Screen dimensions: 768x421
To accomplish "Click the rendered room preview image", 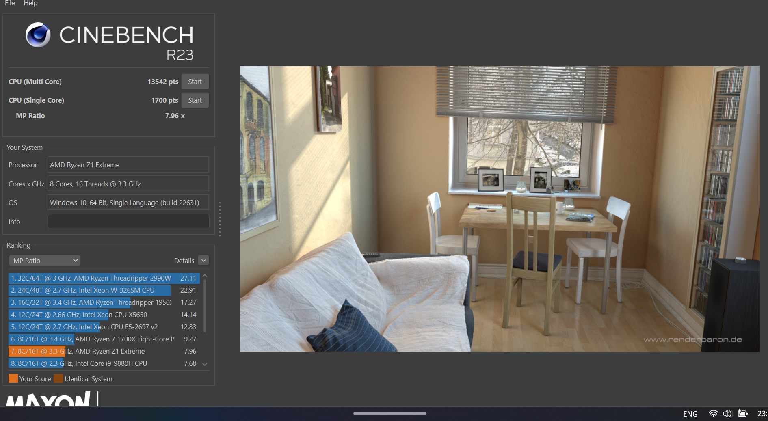I will coord(500,209).
